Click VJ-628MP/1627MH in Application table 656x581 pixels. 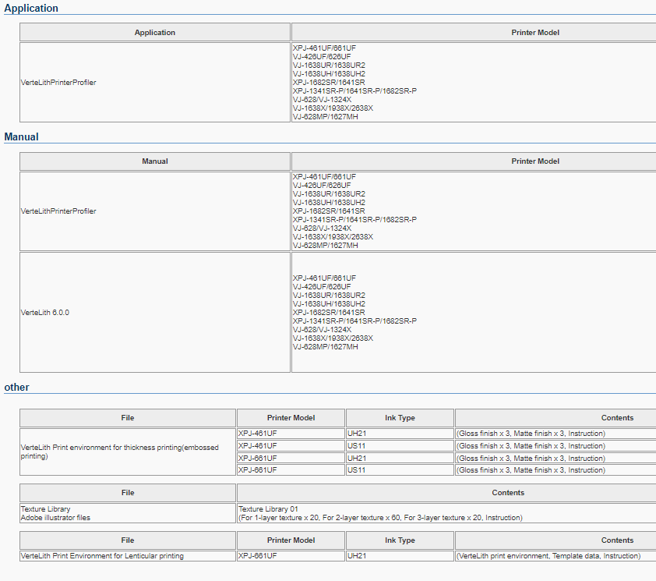click(x=326, y=117)
